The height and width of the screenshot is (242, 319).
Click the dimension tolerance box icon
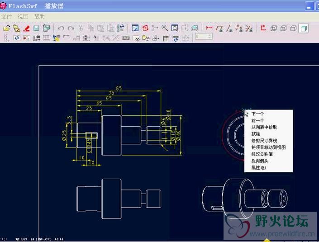[126, 38]
